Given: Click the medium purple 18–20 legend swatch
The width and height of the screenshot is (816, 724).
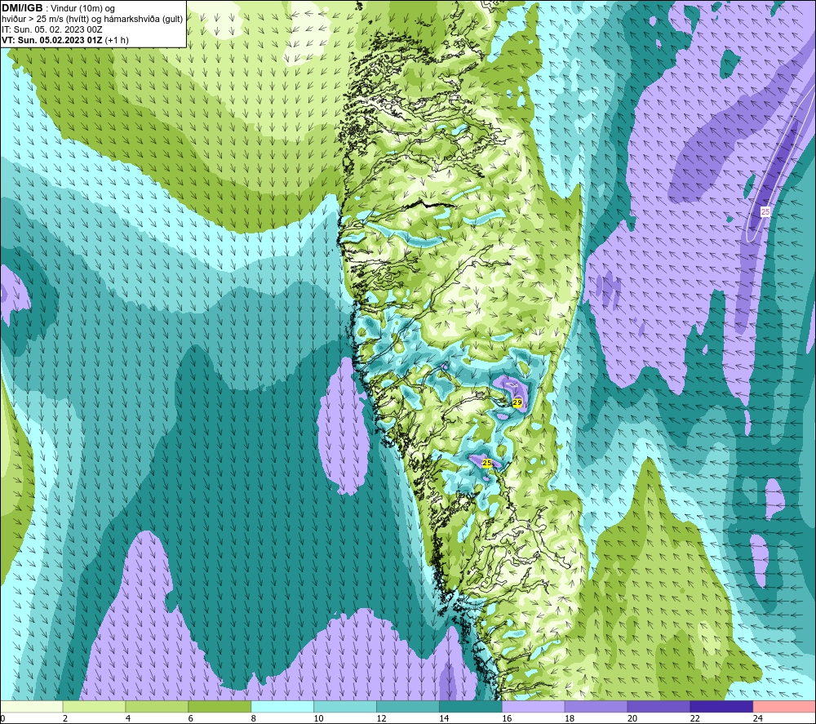Looking at the screenshot, I should [x=596, y=706].
